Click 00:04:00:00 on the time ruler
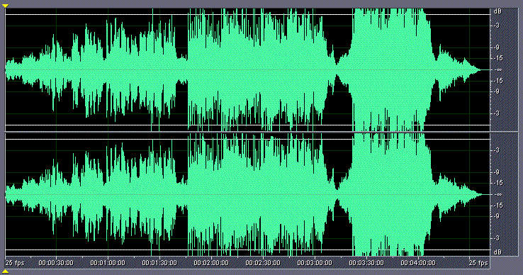The height and width of the screenshot is (275, 523). 418,263
